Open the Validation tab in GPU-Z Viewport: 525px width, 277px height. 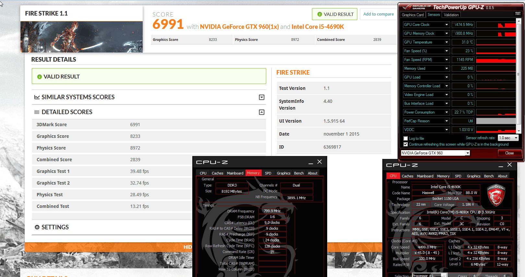[451, 15]
